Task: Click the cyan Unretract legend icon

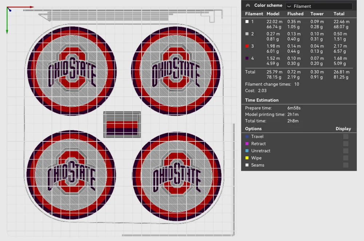Action: [248, 150]
